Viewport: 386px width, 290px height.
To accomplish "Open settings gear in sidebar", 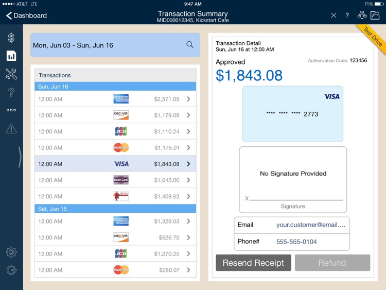I will point(11,252).
